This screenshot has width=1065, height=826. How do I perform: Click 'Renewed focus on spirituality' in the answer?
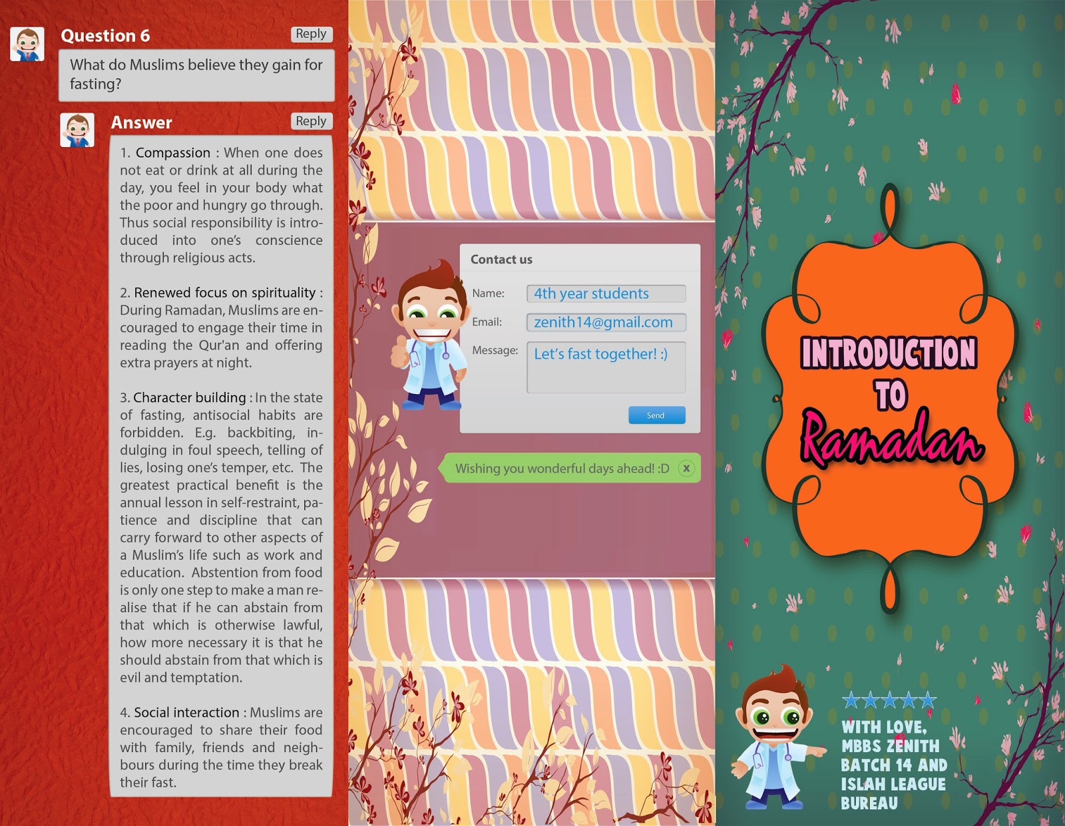pos(225,293)
